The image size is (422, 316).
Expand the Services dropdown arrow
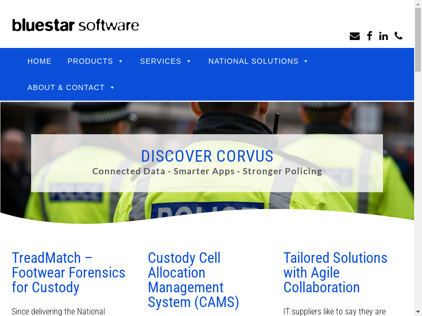(x=189, y=62)
